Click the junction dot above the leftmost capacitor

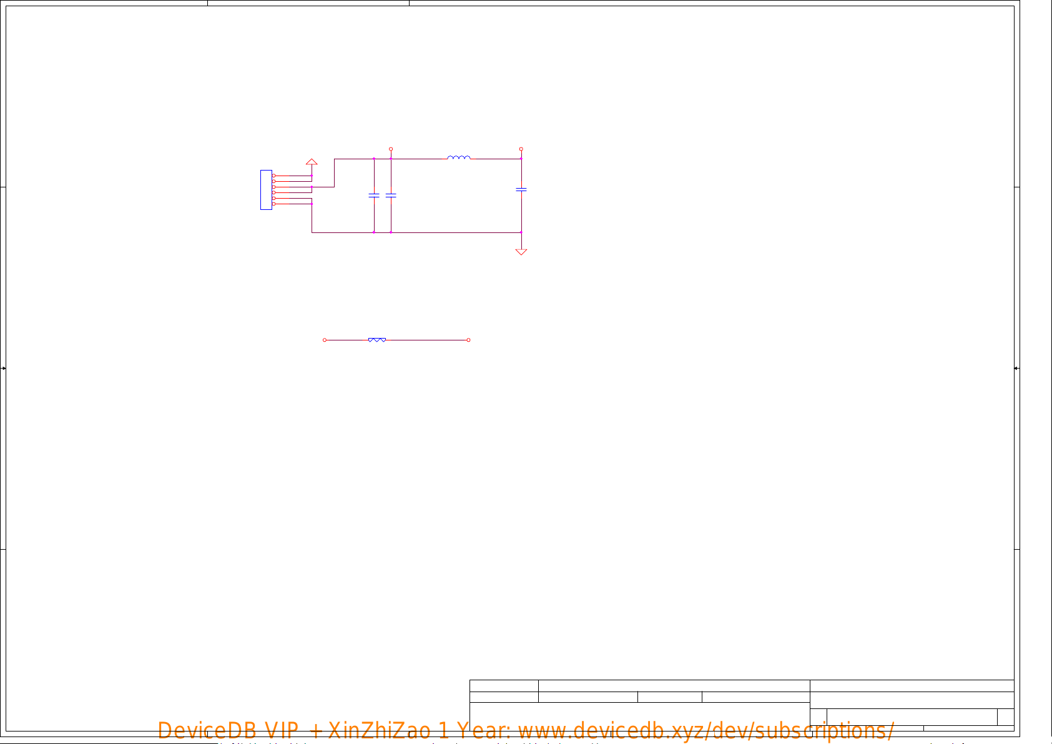[374, 159]
